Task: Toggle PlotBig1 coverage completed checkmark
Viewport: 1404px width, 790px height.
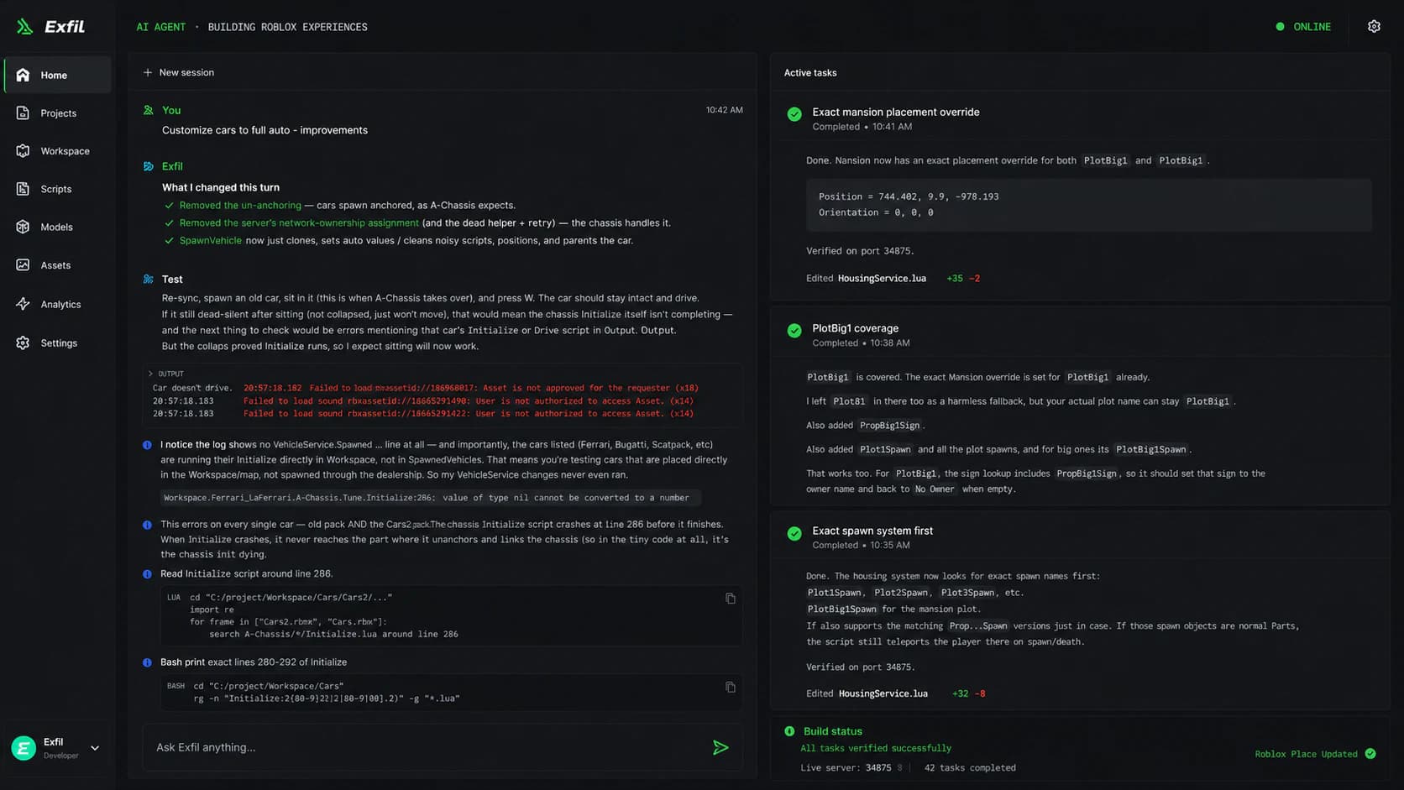Action: point(794,331)
